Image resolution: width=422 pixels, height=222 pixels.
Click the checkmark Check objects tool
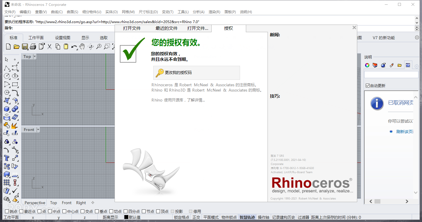click(15, 191)
